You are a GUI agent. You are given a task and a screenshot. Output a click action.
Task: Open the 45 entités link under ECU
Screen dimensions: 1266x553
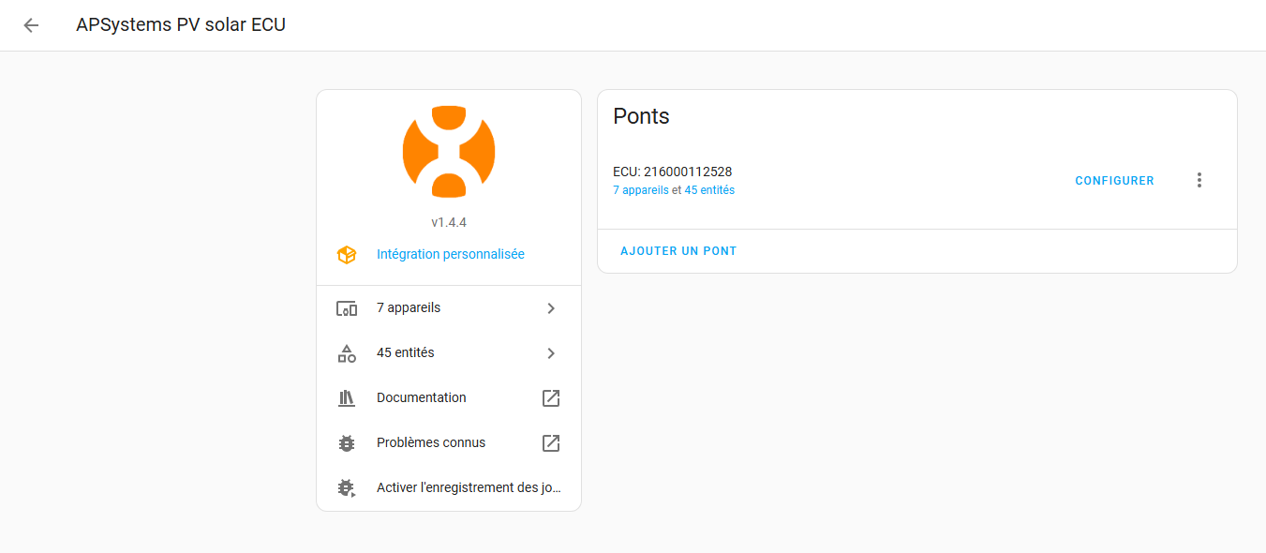[709, 190]
